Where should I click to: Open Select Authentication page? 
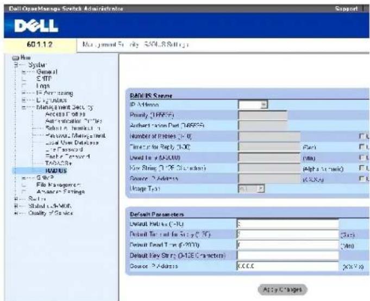point(73,128)
